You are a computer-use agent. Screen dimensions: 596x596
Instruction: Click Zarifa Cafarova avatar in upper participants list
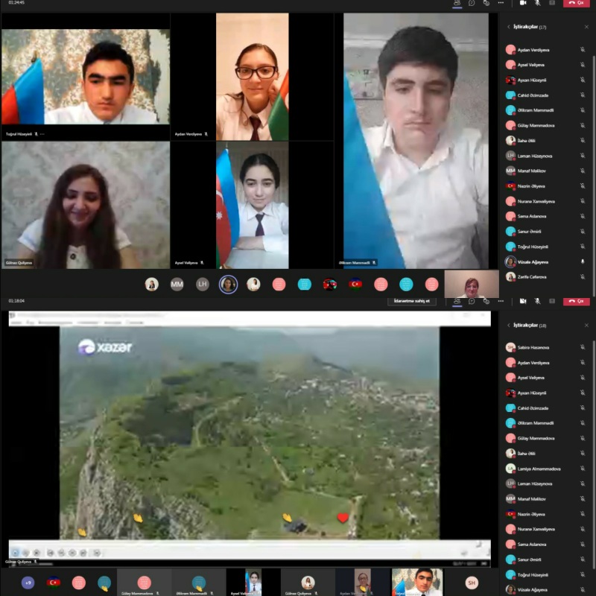pyautogui.click(x=510, y=276)
